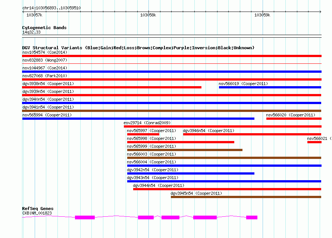
Task: Select the partially shown nsv566021 label
Action: (319, 138)
